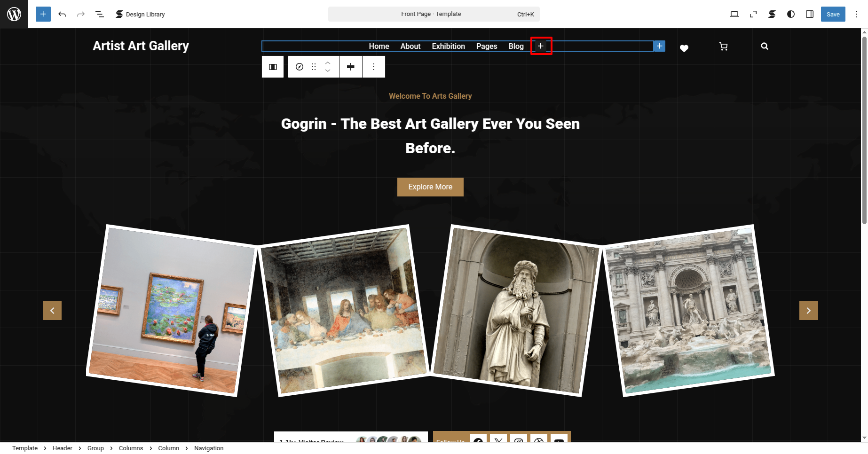The height and width of the screenshot is (454, 868).
Task: Go to Header in breadcrumb
Action: point(63,448)
